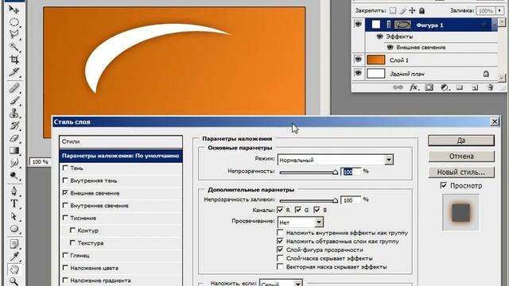
Task: Open Наложение градиента settings label
Action: click(100, 280)
